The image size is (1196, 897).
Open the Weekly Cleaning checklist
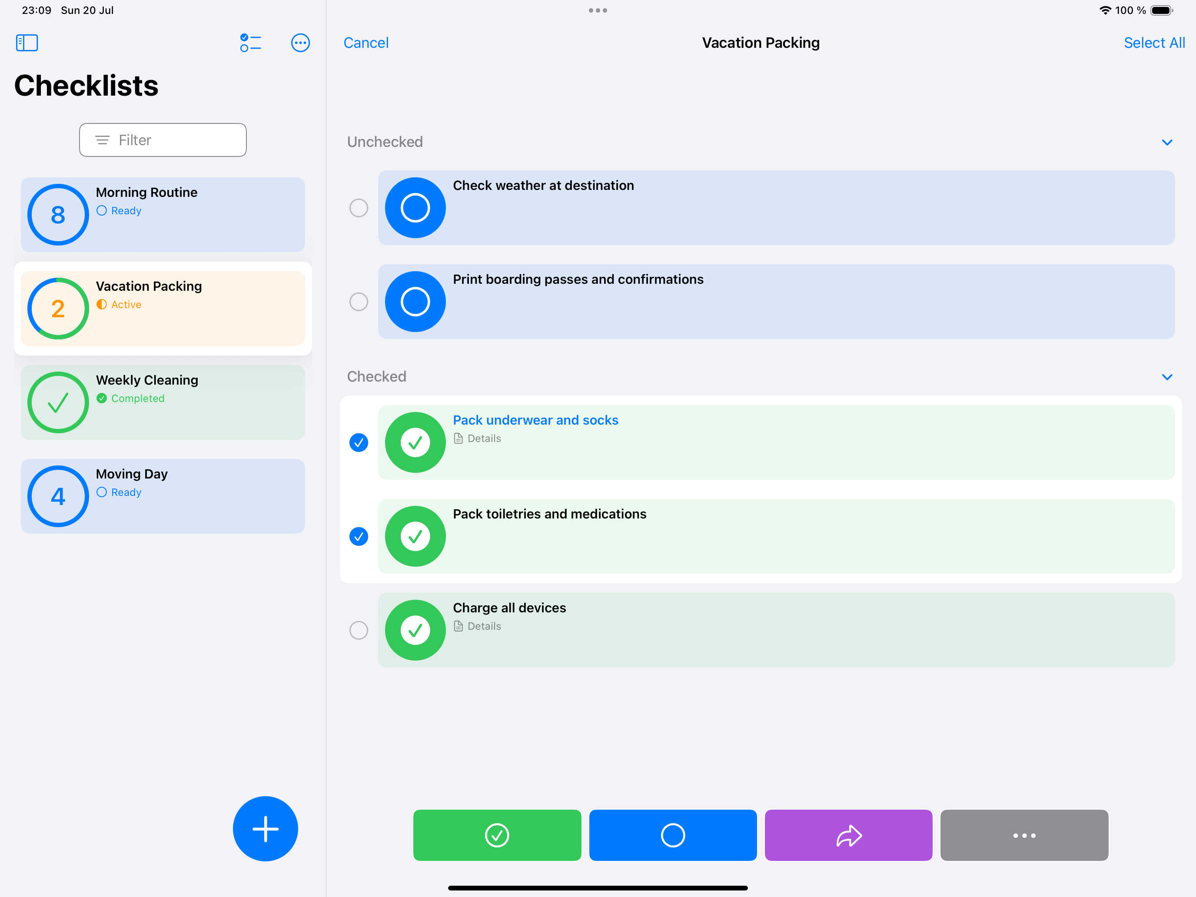point(162,402)
